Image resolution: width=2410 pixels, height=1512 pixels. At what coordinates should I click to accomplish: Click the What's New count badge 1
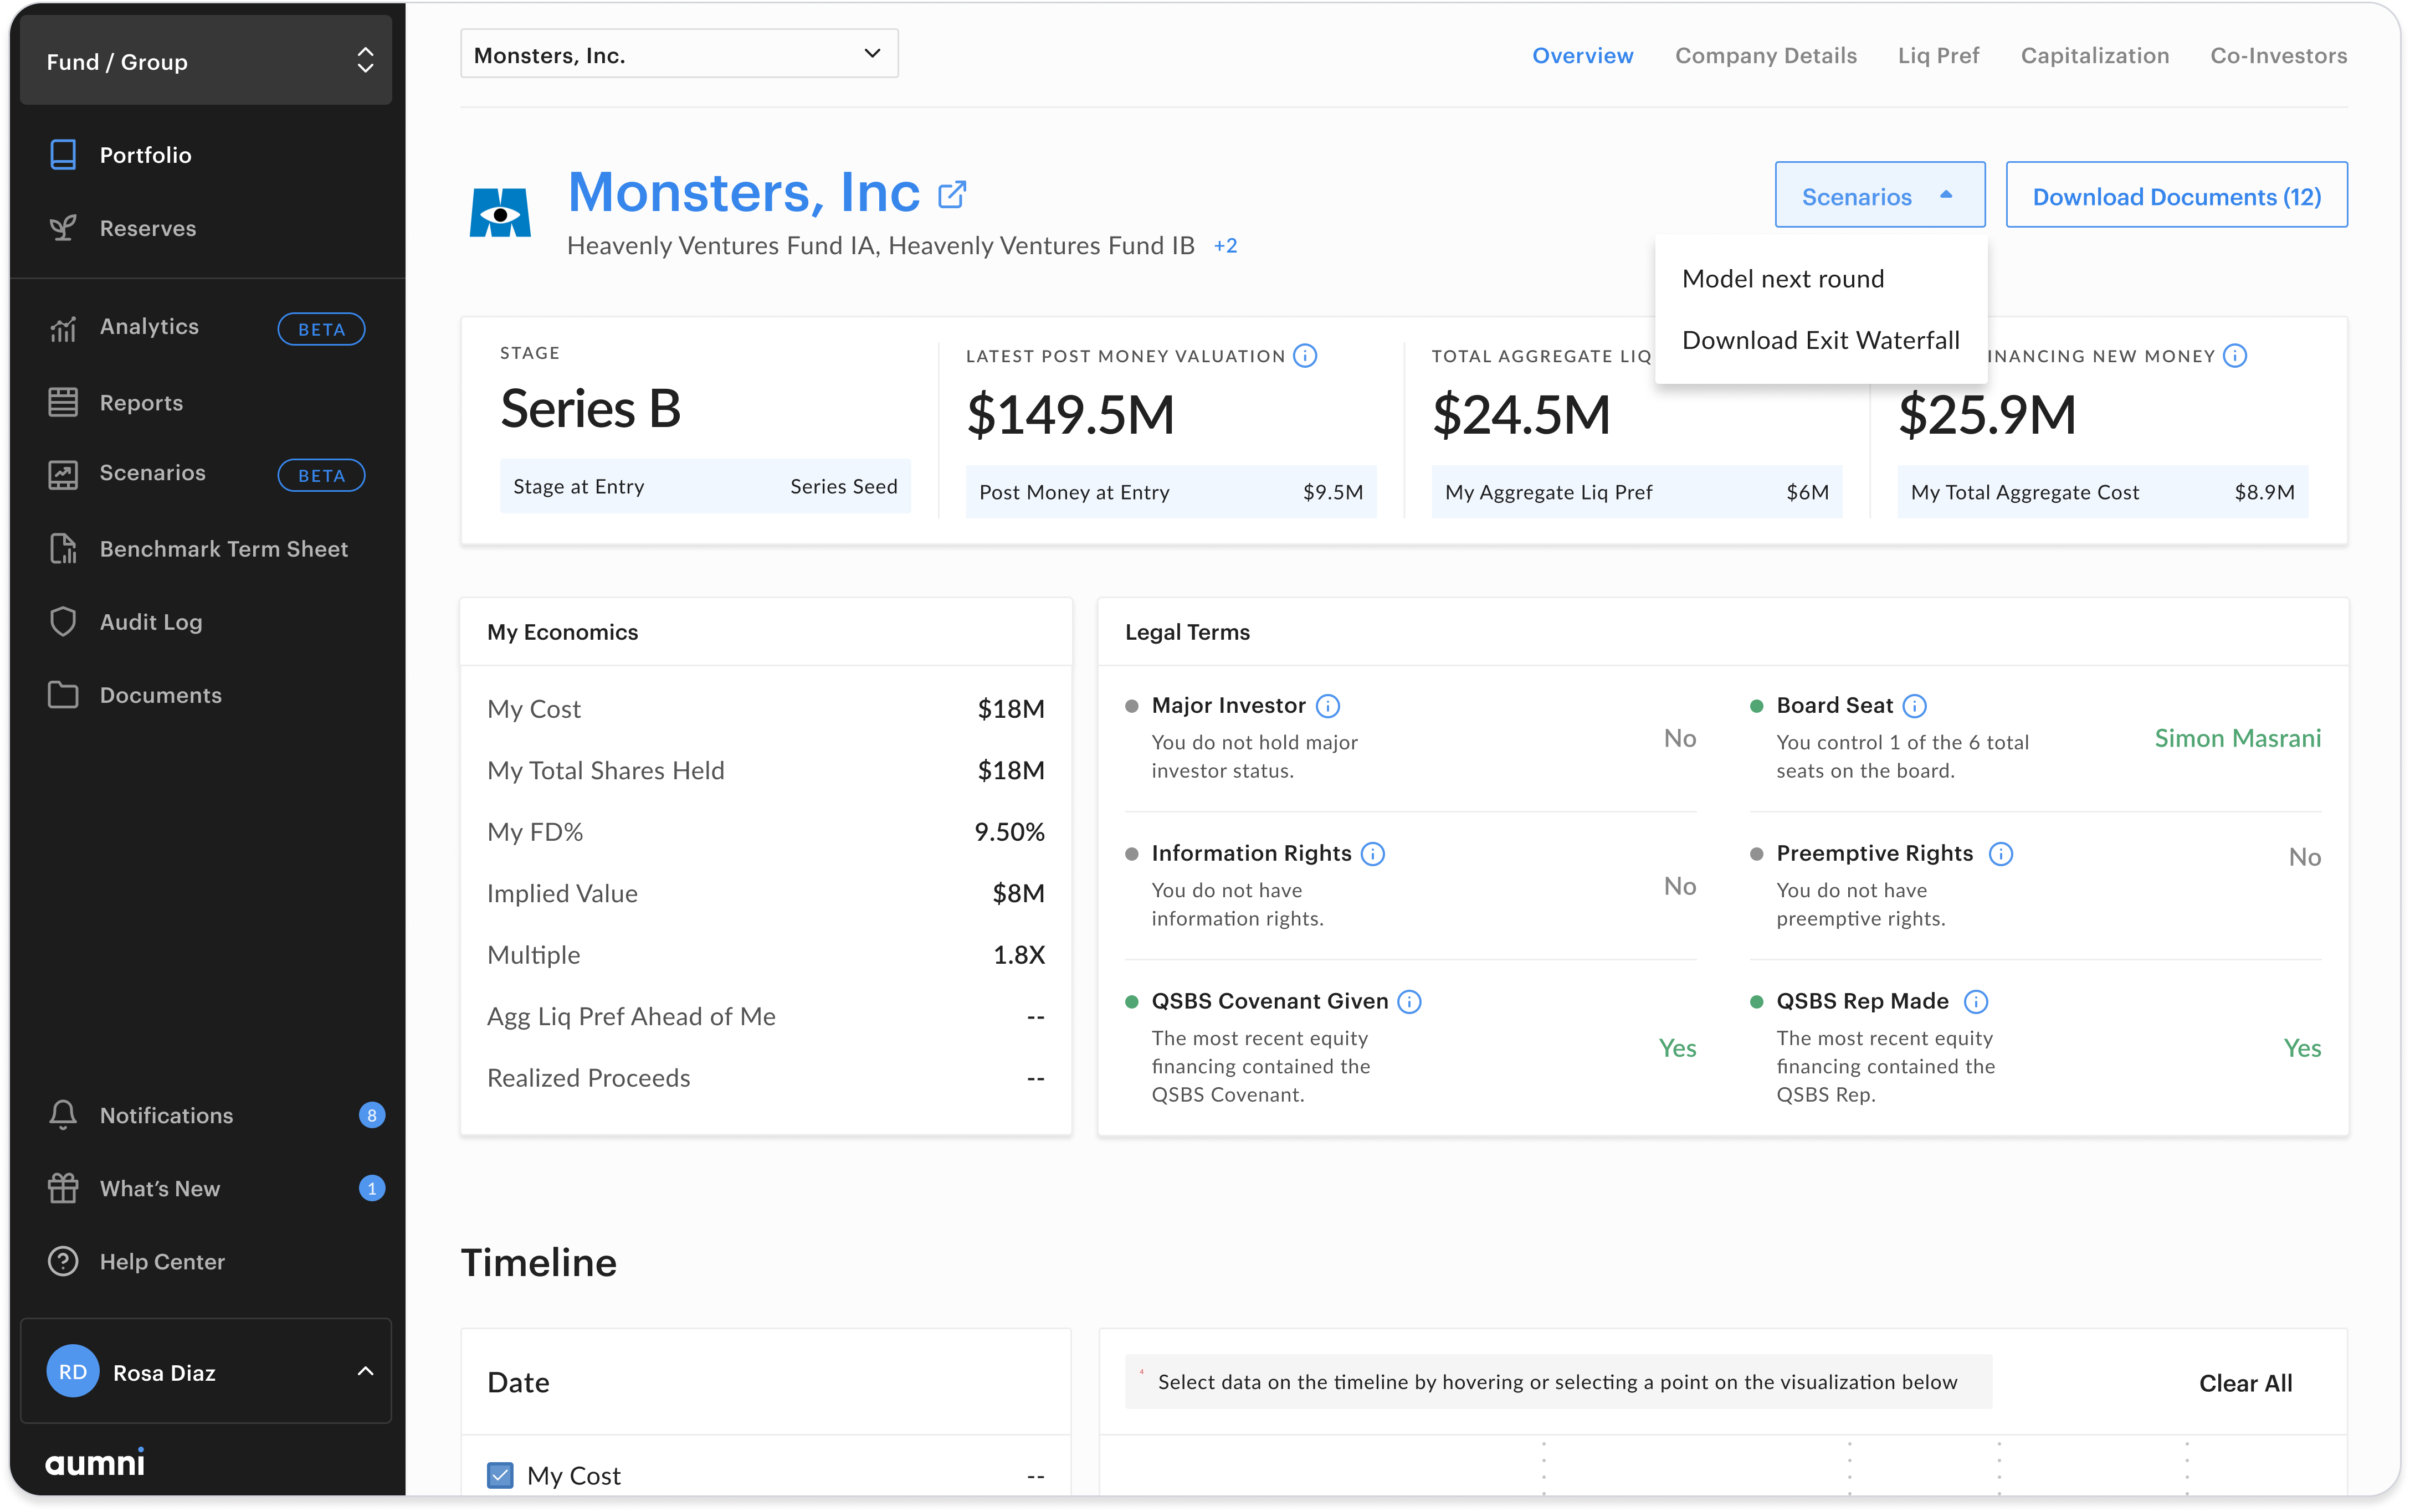click(372, 1188)
